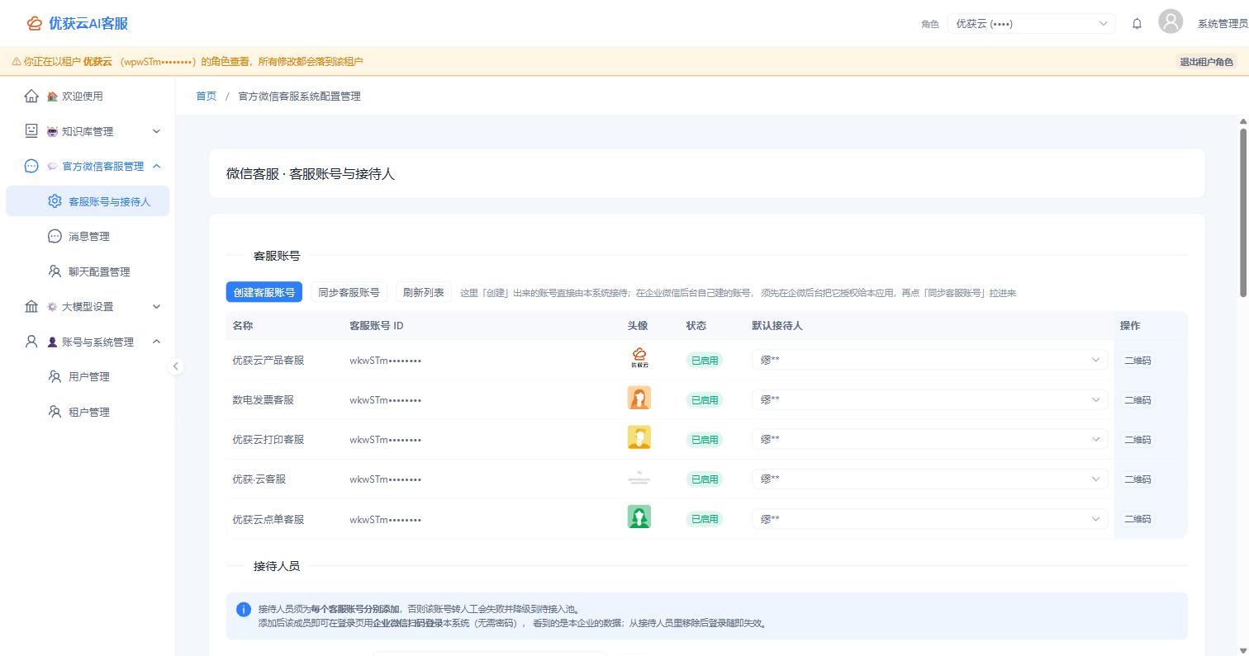Open 租户管理 in the sidebar
This screenshot has height=656, width=1249.
point(88,412)
